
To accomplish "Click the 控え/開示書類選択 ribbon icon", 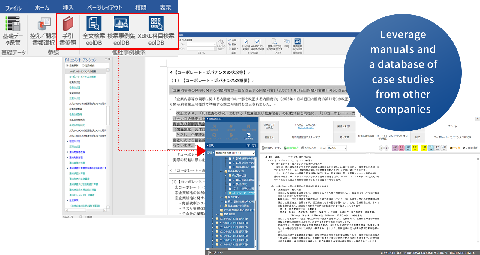I will [x=43, y=31].
